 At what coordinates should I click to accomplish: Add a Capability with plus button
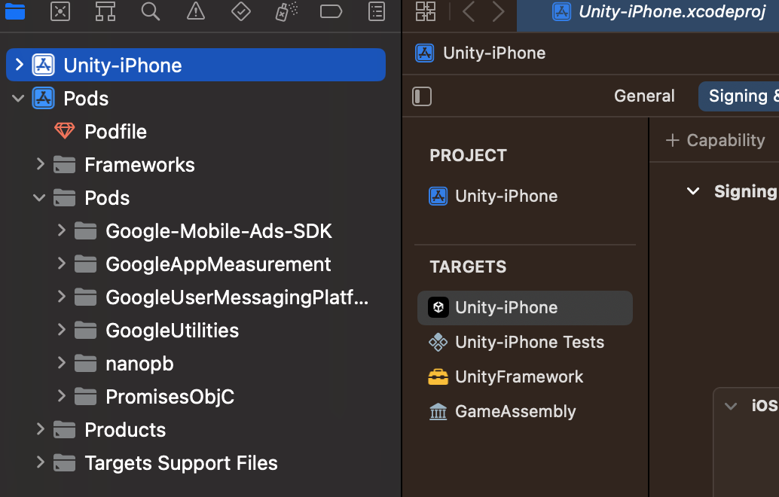pos(715,141)
